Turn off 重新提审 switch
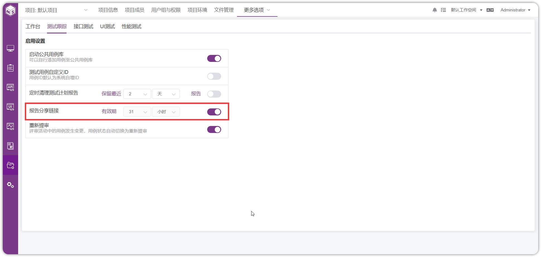 (x=214, y=130)
